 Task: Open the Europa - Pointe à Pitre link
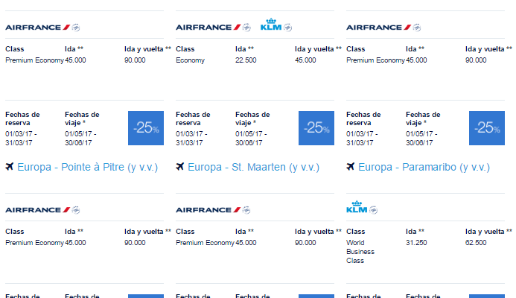88,167
